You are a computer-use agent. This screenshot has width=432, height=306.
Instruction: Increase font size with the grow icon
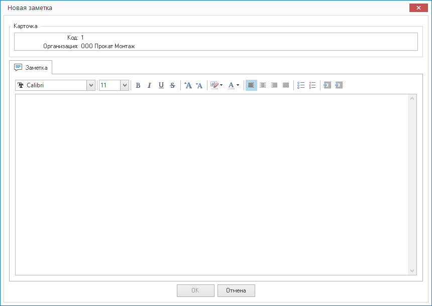coord(188,85)
